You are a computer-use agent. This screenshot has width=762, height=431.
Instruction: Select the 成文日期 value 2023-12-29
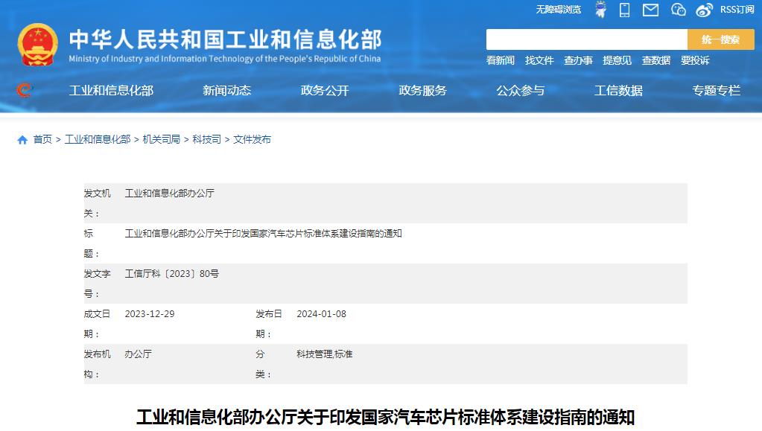[150, 314]
